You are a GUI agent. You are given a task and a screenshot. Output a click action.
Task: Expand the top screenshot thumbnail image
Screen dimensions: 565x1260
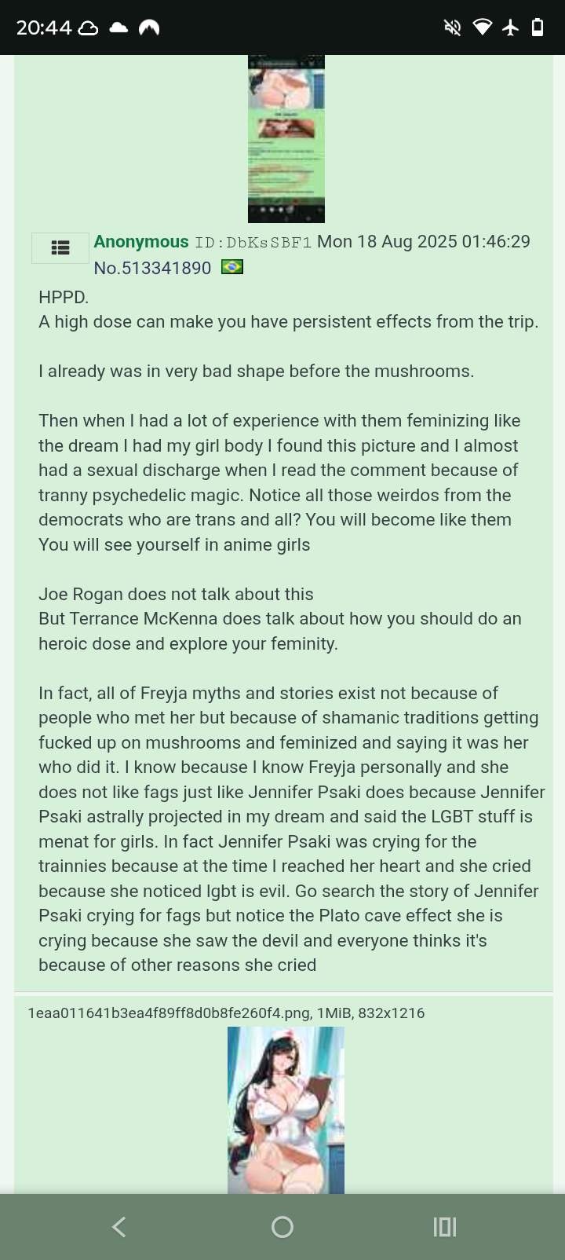[x=286, y=139]
